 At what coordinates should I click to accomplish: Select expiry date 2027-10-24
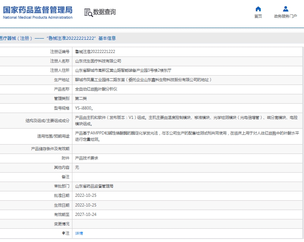click(x=86, y=214)
